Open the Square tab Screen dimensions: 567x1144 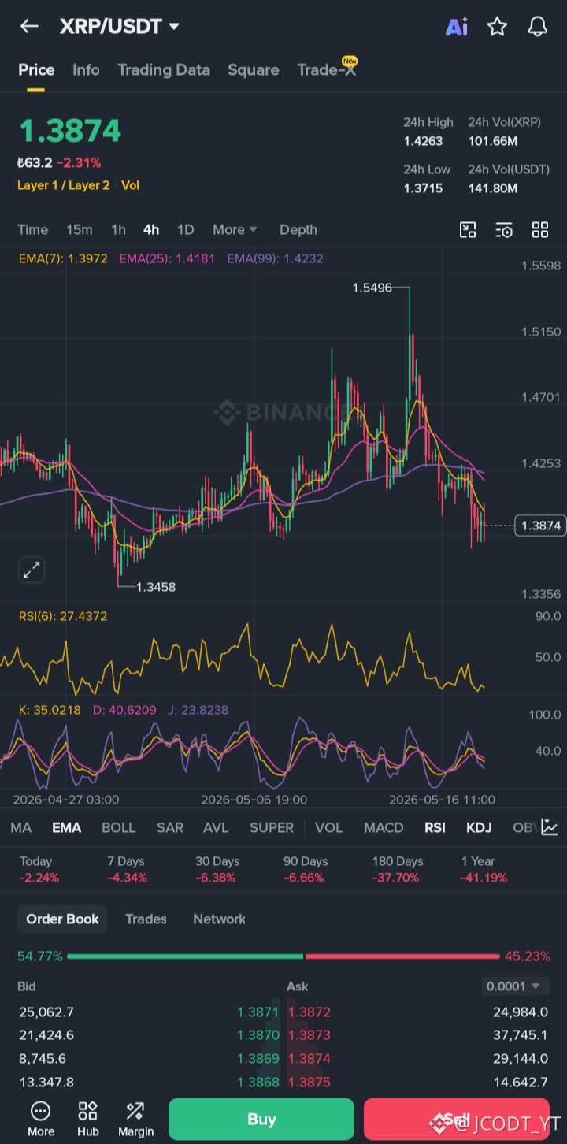point(254,70)
